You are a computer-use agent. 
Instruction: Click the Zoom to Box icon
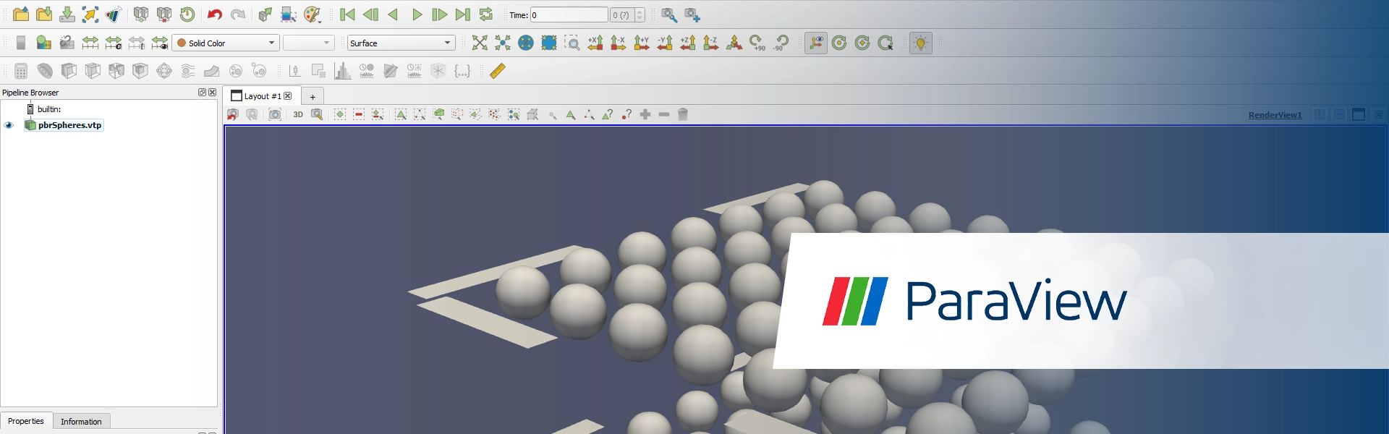click(572, 43)
